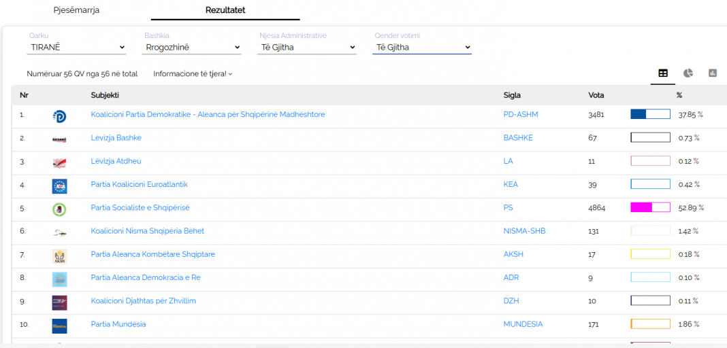Click the NISMA-SHB sigla link
The width and height of the screenshot is (727, 348).
524,231
